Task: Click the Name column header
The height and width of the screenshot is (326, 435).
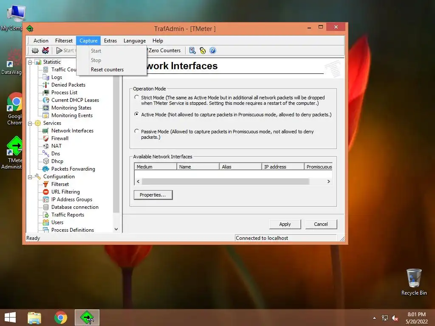Action: pos(198,166)
